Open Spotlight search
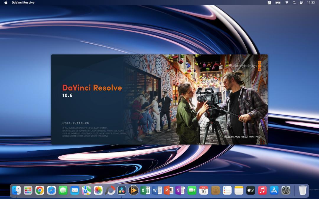Screen dimensions: 319x199 point(294,3)
